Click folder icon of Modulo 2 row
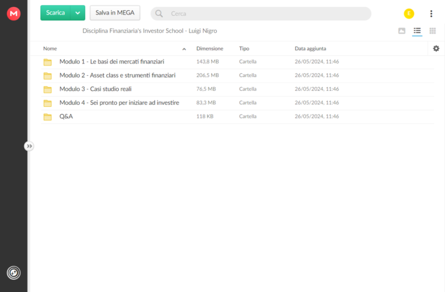Viewport: 445px width, 292px height. pyautogui.click(x=48, y=76)
